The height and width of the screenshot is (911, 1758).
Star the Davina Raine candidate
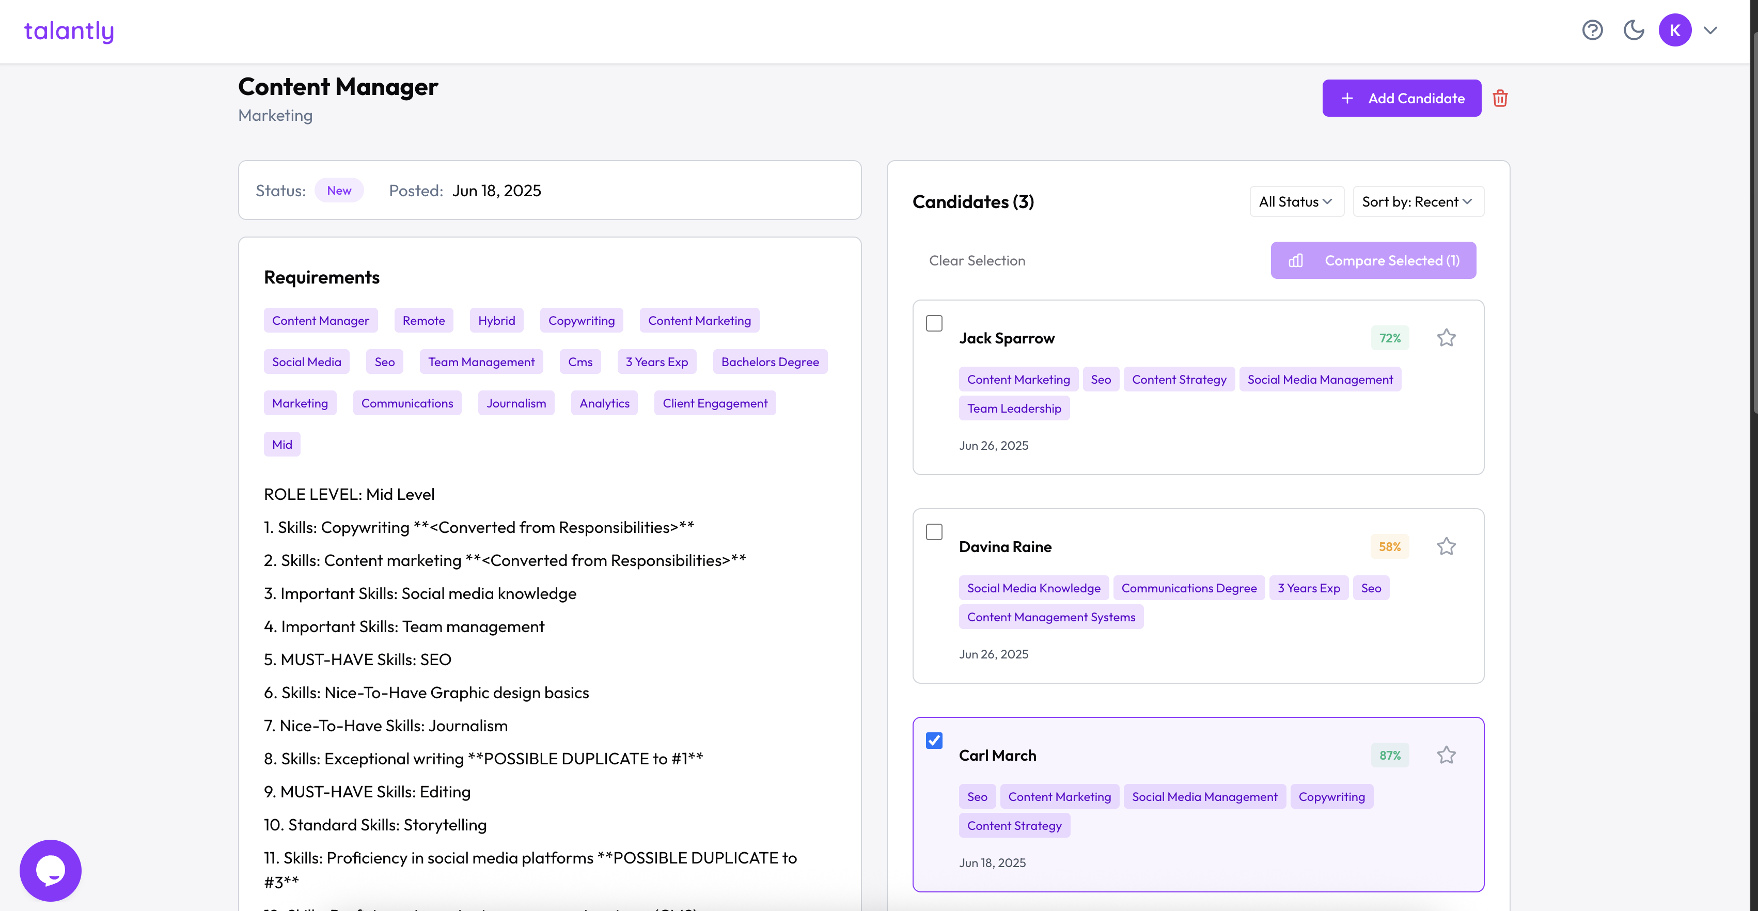pos(1447,546)
